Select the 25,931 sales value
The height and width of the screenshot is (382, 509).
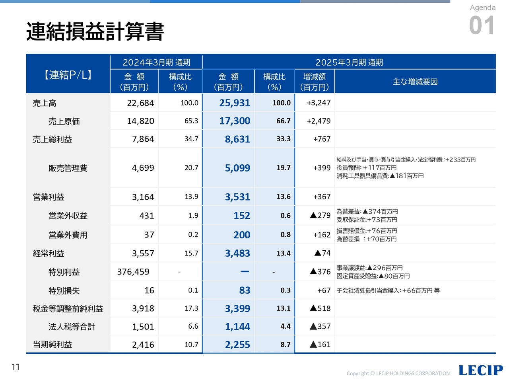[x=235, y=103]
